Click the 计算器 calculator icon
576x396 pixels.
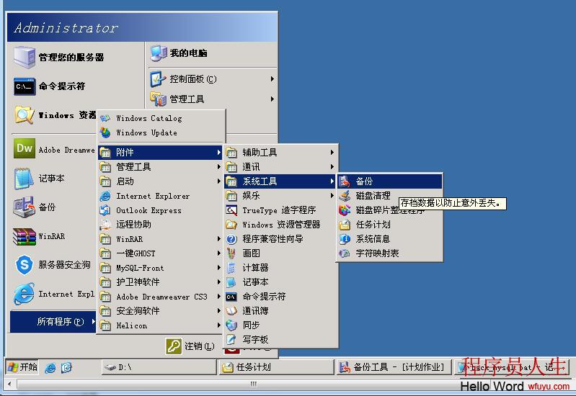tap(231, 268)
